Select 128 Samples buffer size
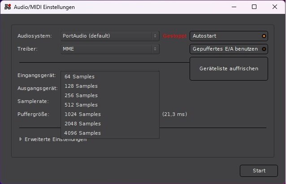This screenshot has width=286, height=184. point(110,86)
